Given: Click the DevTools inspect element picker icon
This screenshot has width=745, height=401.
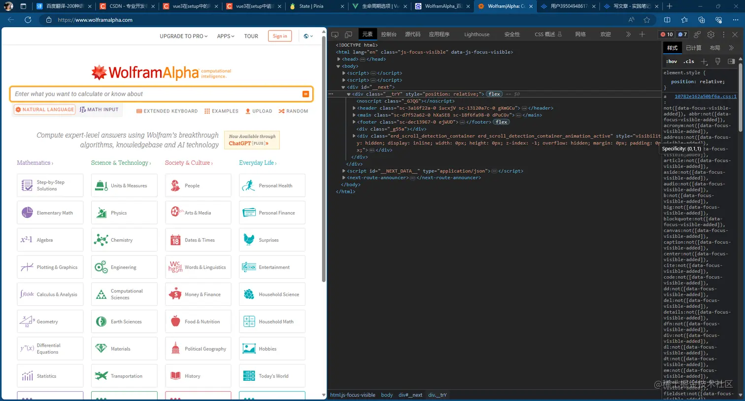Looking at the screenshot, I should (335, 35).
